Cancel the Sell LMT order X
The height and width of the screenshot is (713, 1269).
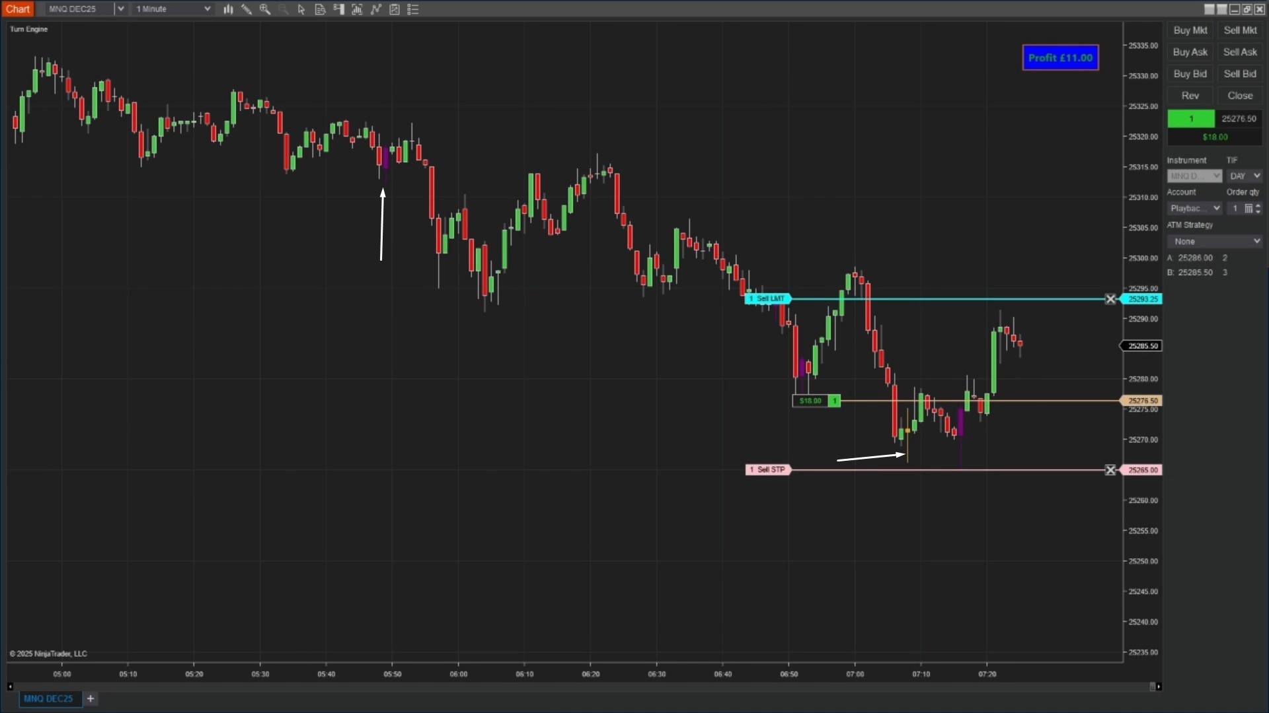[1110, 299]
